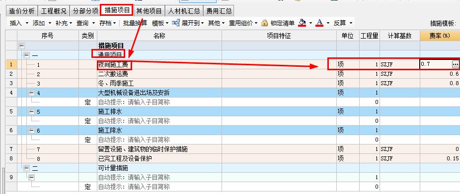This screenshot has height=194, width=460.
Task: Click the 锁定清单 padlock icon
Action: coord(264,23)
